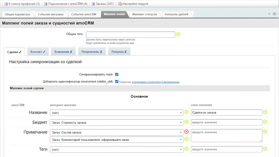
Task: Open Подключения к amoCRM (4)
Action: coord(66,4)
